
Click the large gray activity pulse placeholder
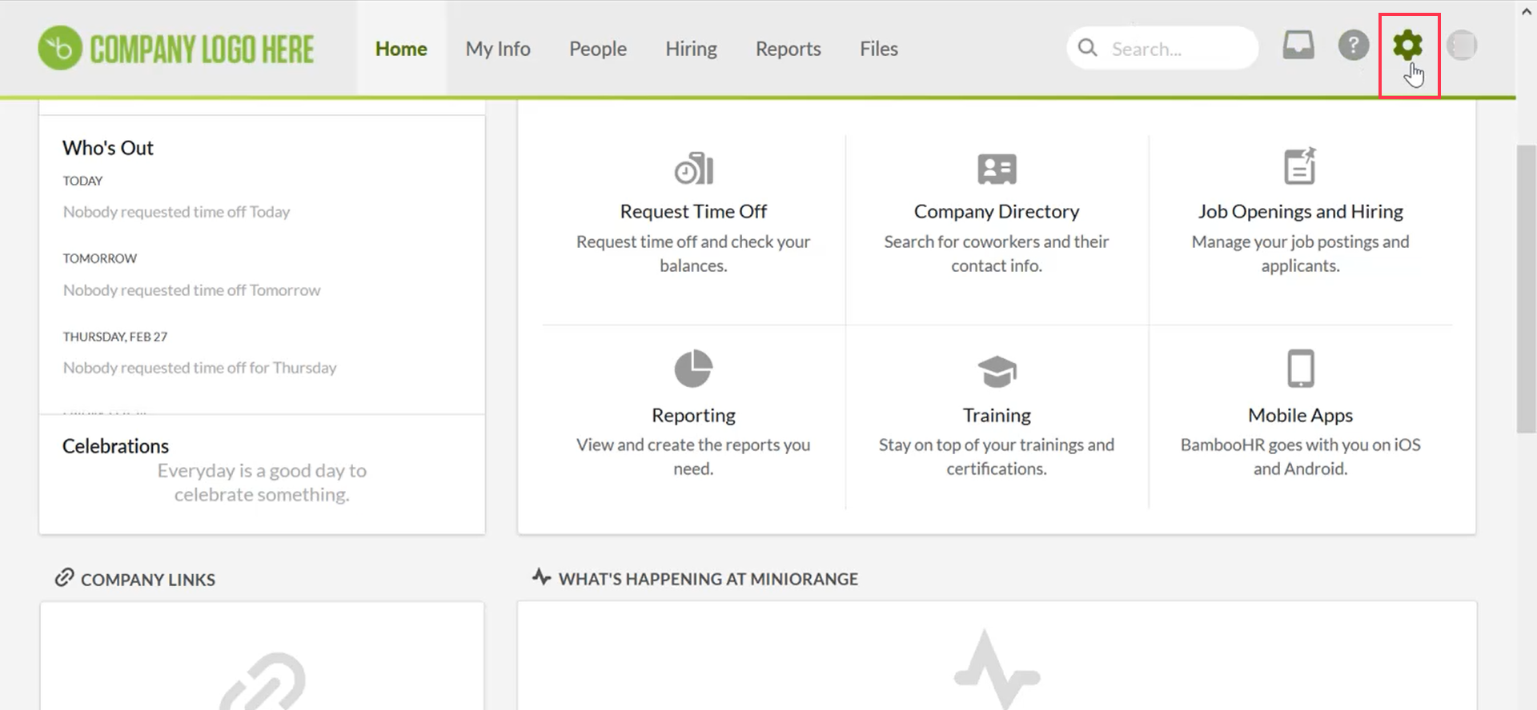[997, 670]
